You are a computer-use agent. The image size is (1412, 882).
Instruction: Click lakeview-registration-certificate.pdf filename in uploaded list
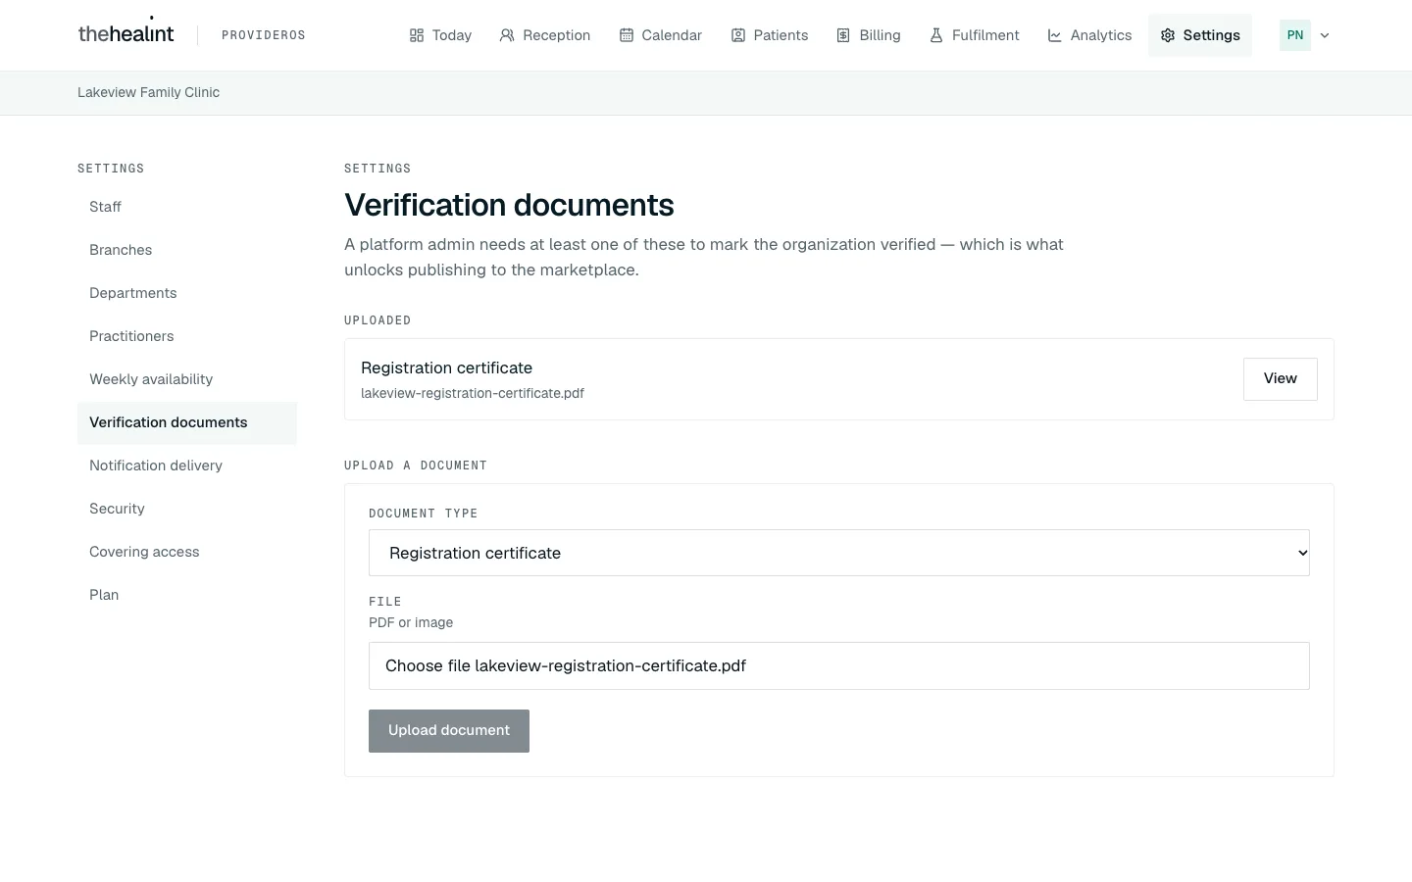pos(473,393)
